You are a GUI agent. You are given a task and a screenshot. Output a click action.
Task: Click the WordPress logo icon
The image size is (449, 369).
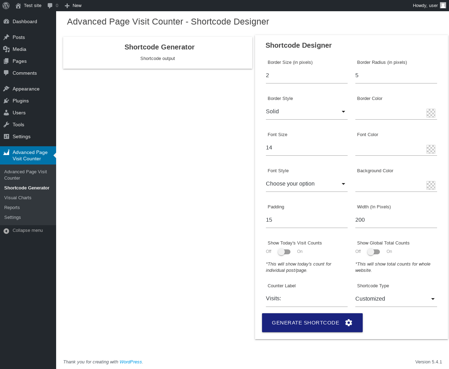[x=6, y=6]
